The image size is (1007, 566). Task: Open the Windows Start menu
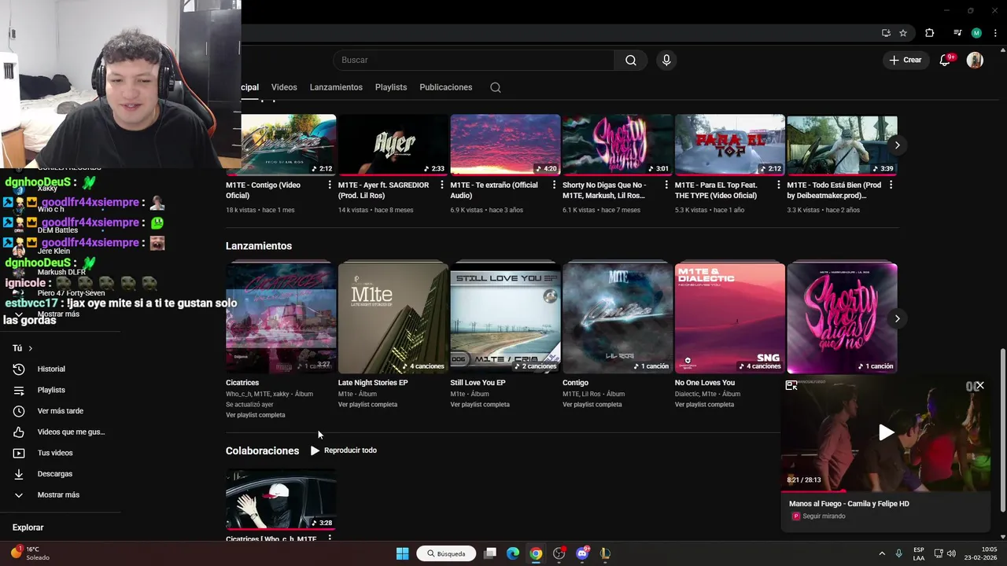tap(402, 553)
